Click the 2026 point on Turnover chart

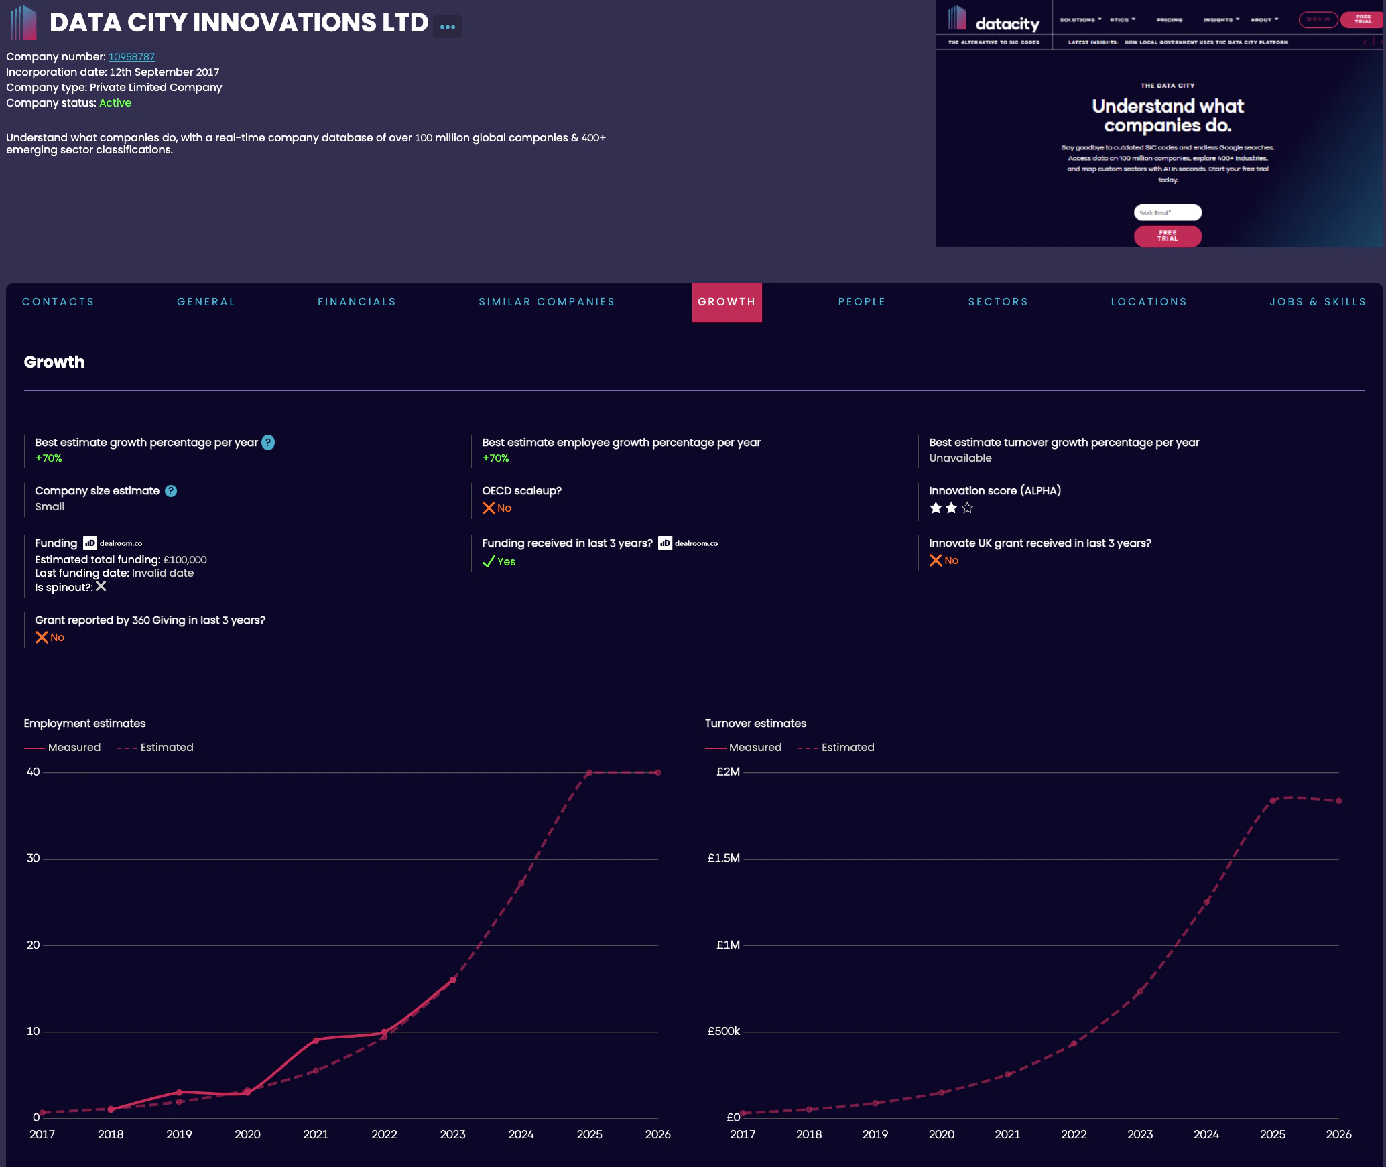point(1339,801)
